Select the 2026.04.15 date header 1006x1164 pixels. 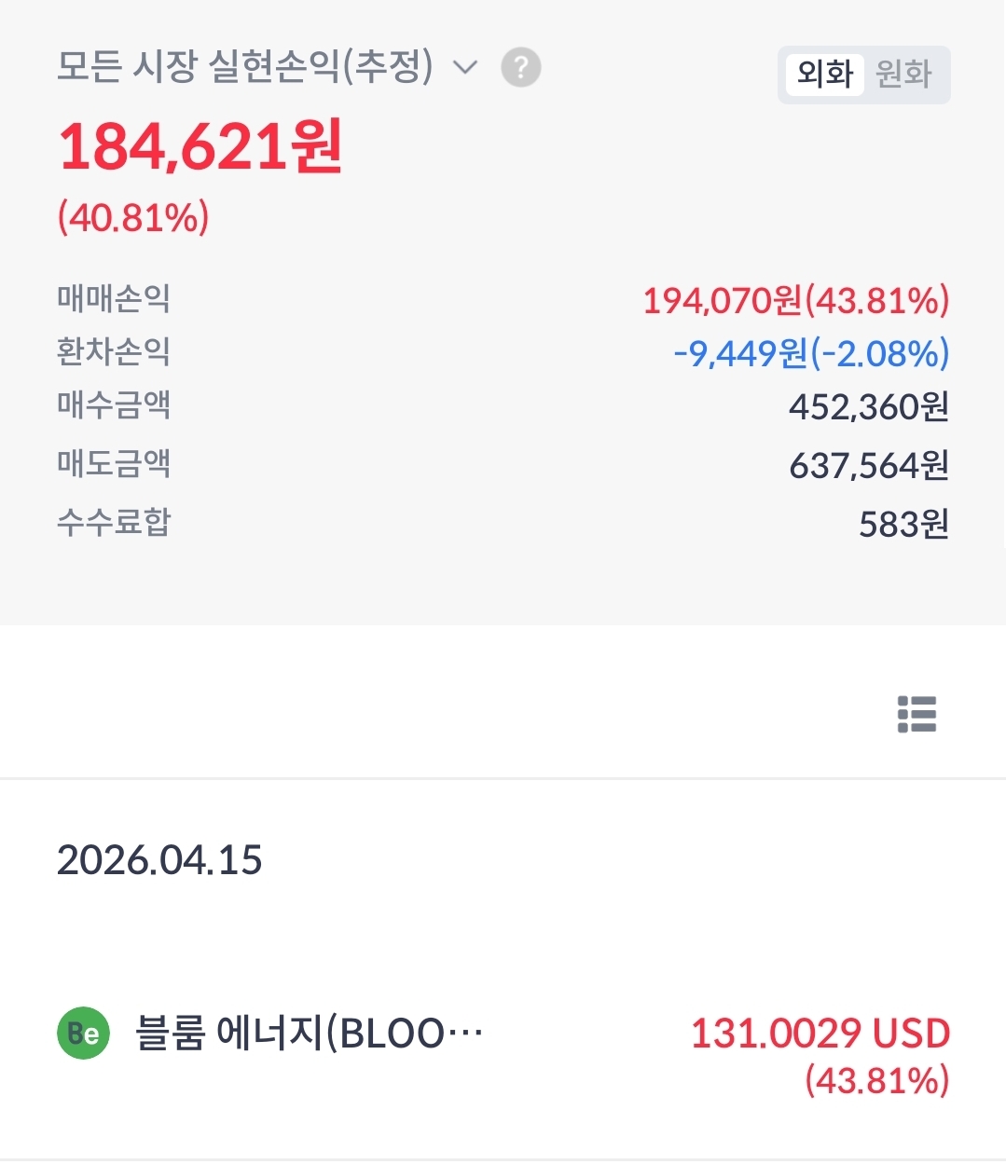[159, 859]
